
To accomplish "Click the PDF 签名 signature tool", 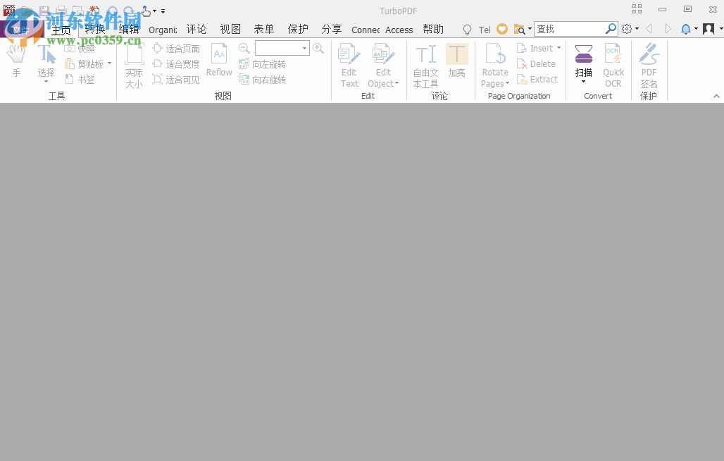I will [649, 65].
